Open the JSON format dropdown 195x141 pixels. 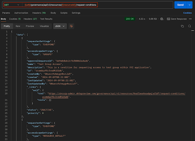coord(60,26)
